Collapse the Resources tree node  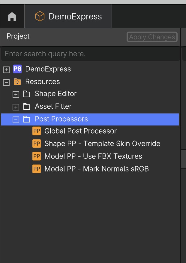6,82
